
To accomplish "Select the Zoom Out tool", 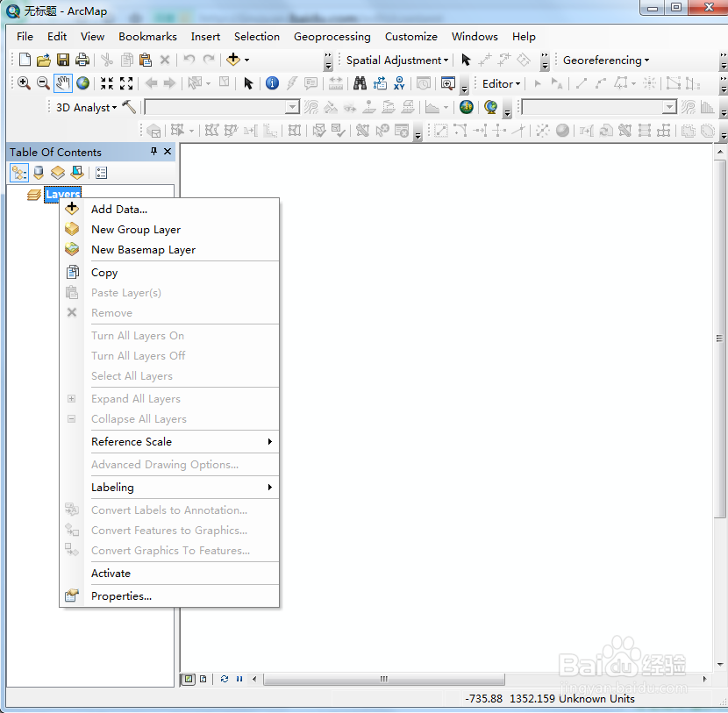I will (43, 83).
